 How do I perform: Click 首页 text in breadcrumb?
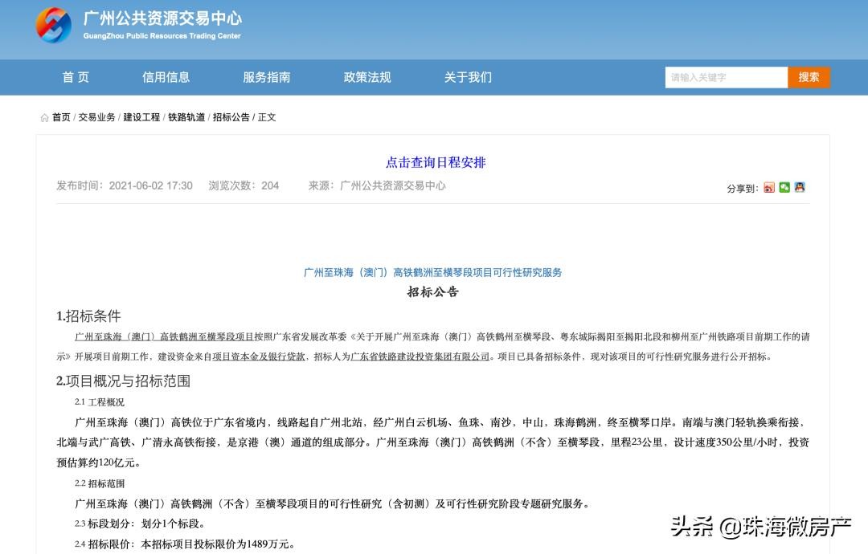[x=61, y=117]
